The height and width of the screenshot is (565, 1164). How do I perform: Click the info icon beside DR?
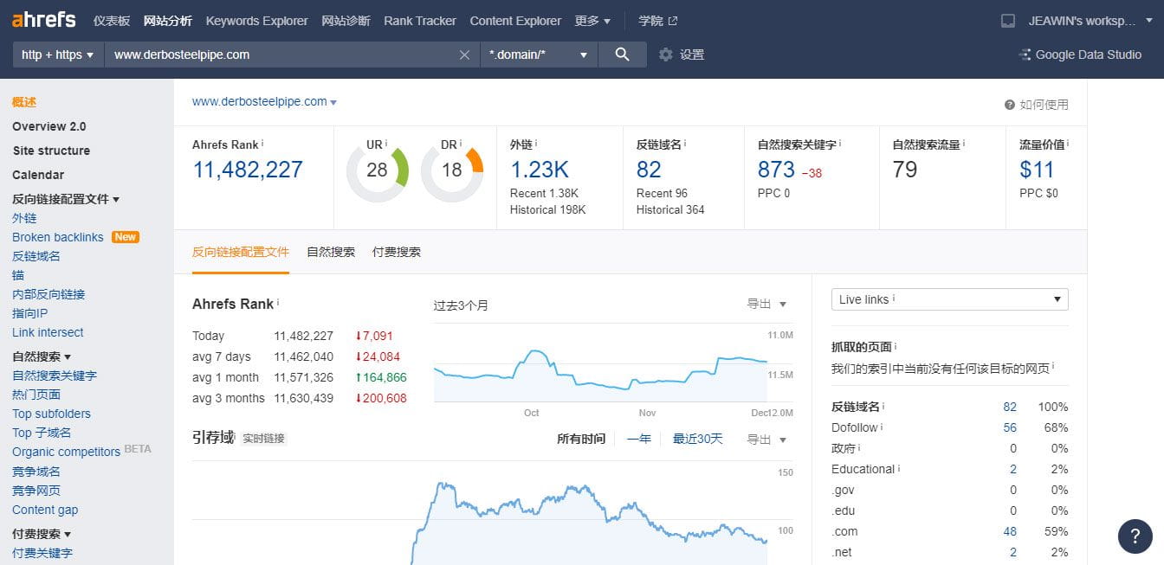[461, 144]
